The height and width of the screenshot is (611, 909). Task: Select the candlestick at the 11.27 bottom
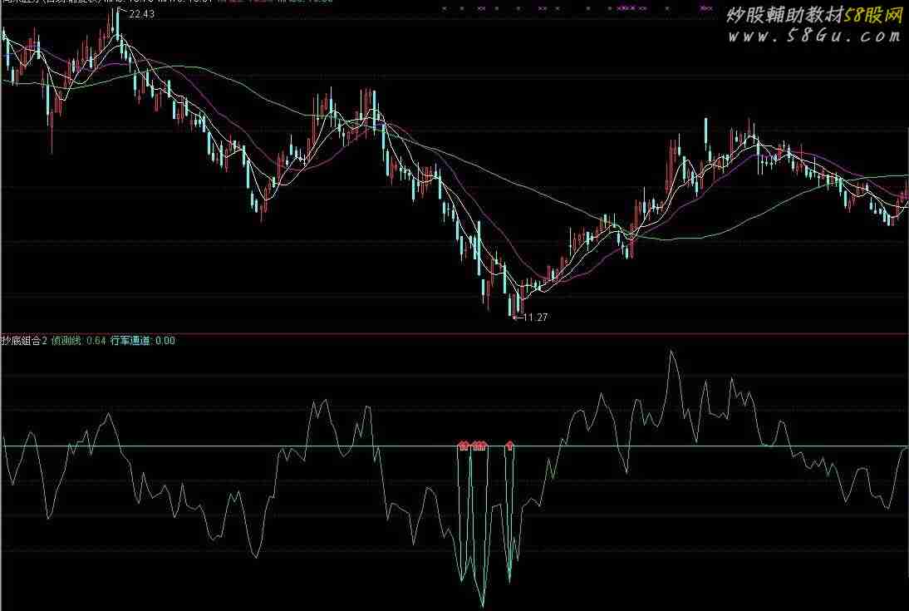[x=511, y=308]
